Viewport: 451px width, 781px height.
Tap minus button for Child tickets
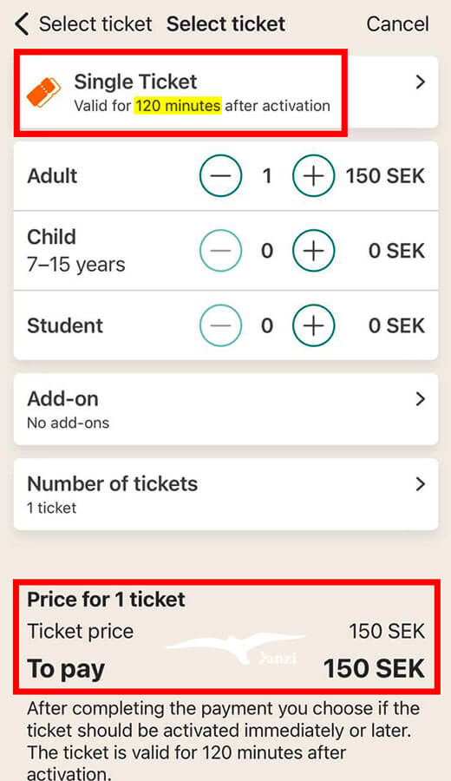[x=220, y=251]
